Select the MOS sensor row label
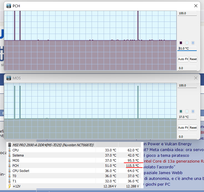204x192 pixels. (16, 160)
